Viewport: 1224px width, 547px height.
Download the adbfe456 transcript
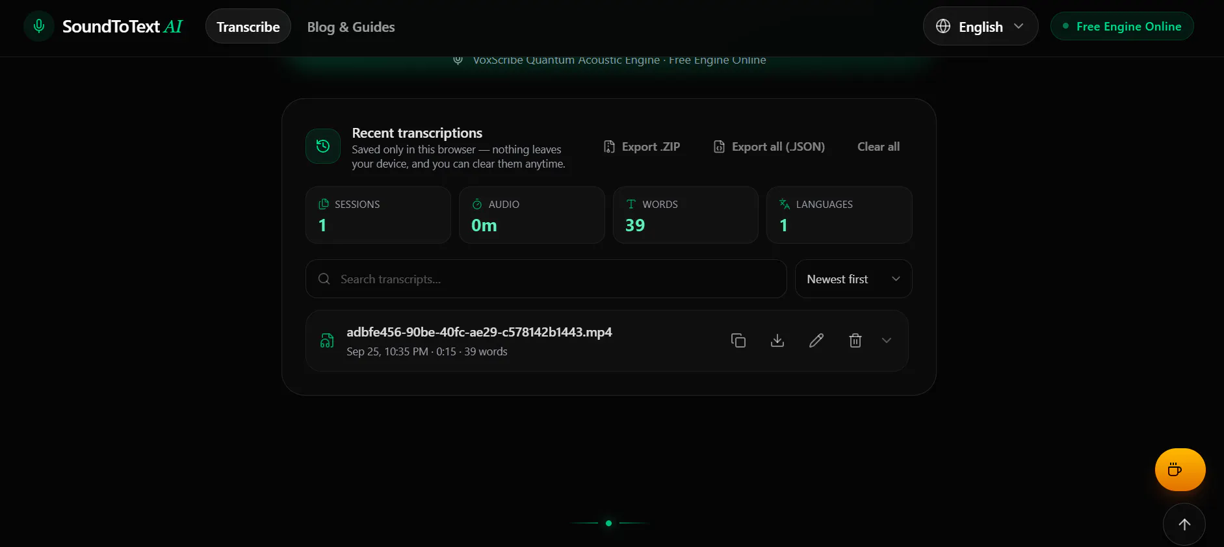pos(777,340)
